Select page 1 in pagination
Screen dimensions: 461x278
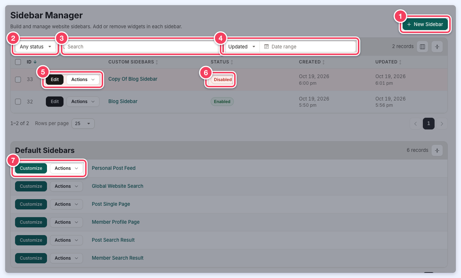pyautogui.click(x=429, y=124)
